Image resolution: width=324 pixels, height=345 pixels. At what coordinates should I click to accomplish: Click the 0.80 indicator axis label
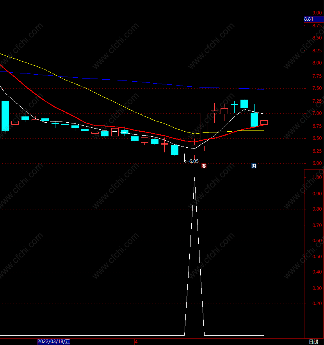coord(317,209)
